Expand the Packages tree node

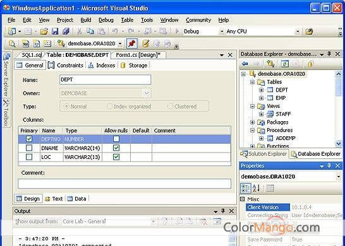(x=253, y=122)
